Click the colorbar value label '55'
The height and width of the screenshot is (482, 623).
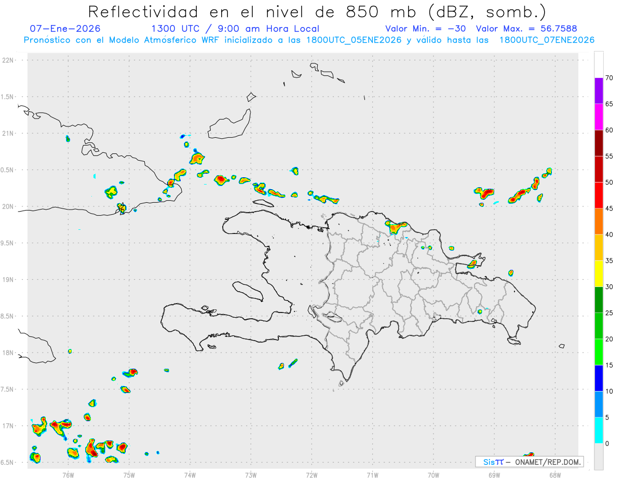610,156
